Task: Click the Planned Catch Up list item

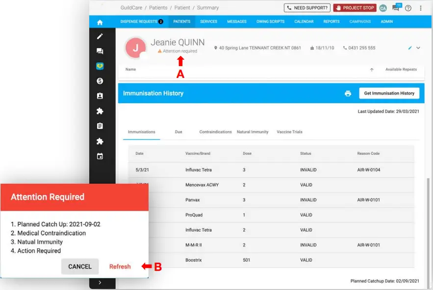Action: (55, 224)
